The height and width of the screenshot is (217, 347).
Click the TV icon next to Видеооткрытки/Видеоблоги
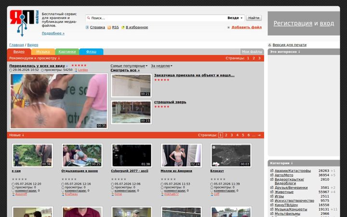[272, 179]
